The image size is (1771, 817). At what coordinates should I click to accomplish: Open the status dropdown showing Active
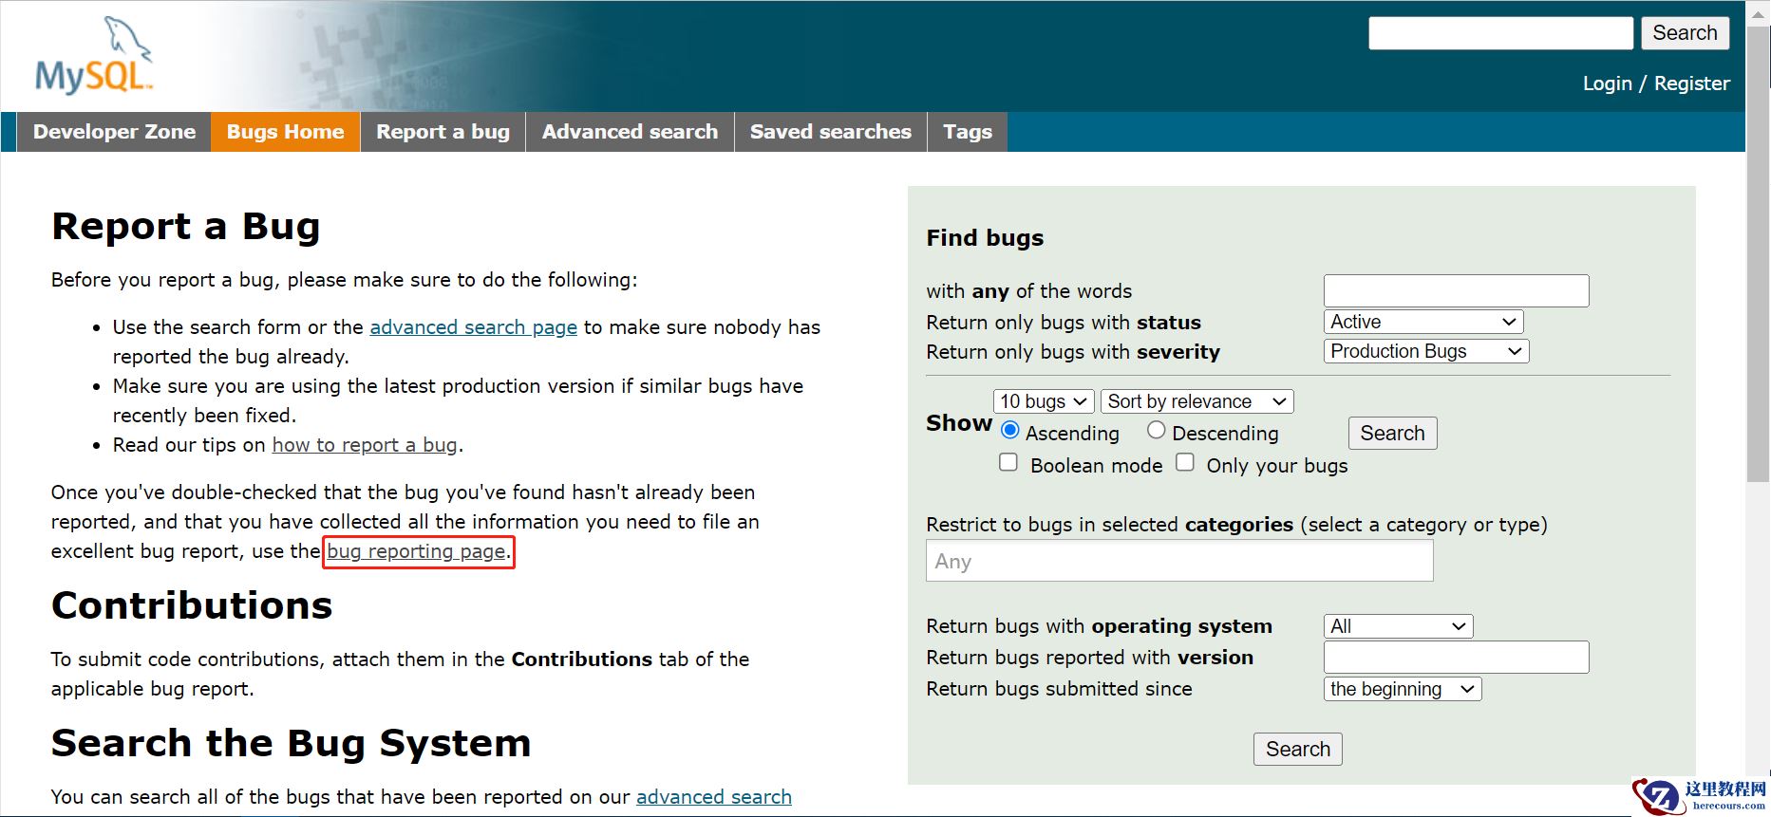(x=1423, y=322)
